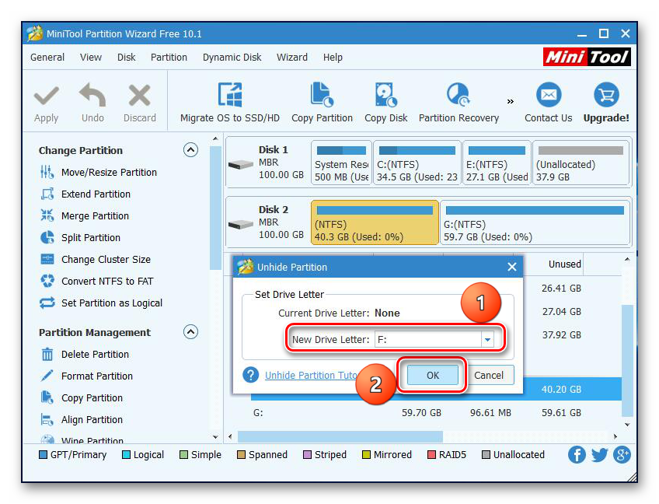This screenshot has width=659, height=504.
Task: Open the Facebook share icon
Action: point(576,455)
